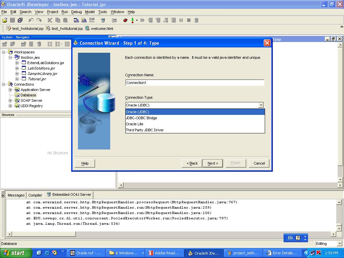
Task: Expand the SOAP Server node
Action: 10,100
